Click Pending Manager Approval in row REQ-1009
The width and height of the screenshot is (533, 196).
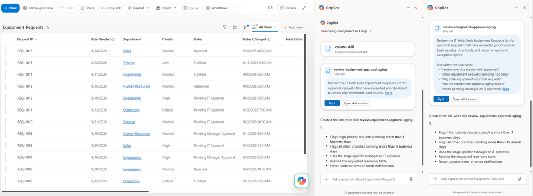pos(214,134)
